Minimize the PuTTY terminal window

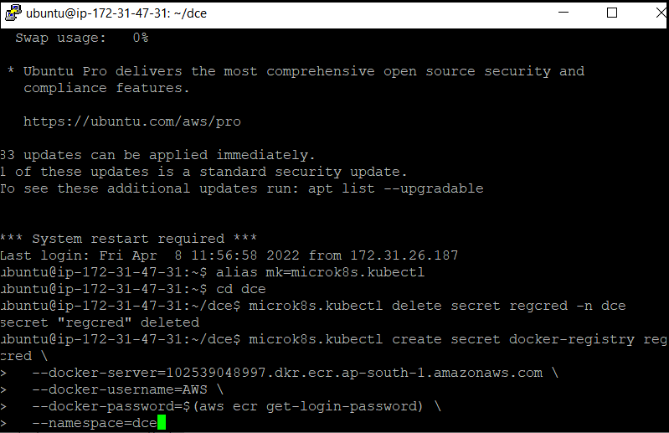coord(564,13)
